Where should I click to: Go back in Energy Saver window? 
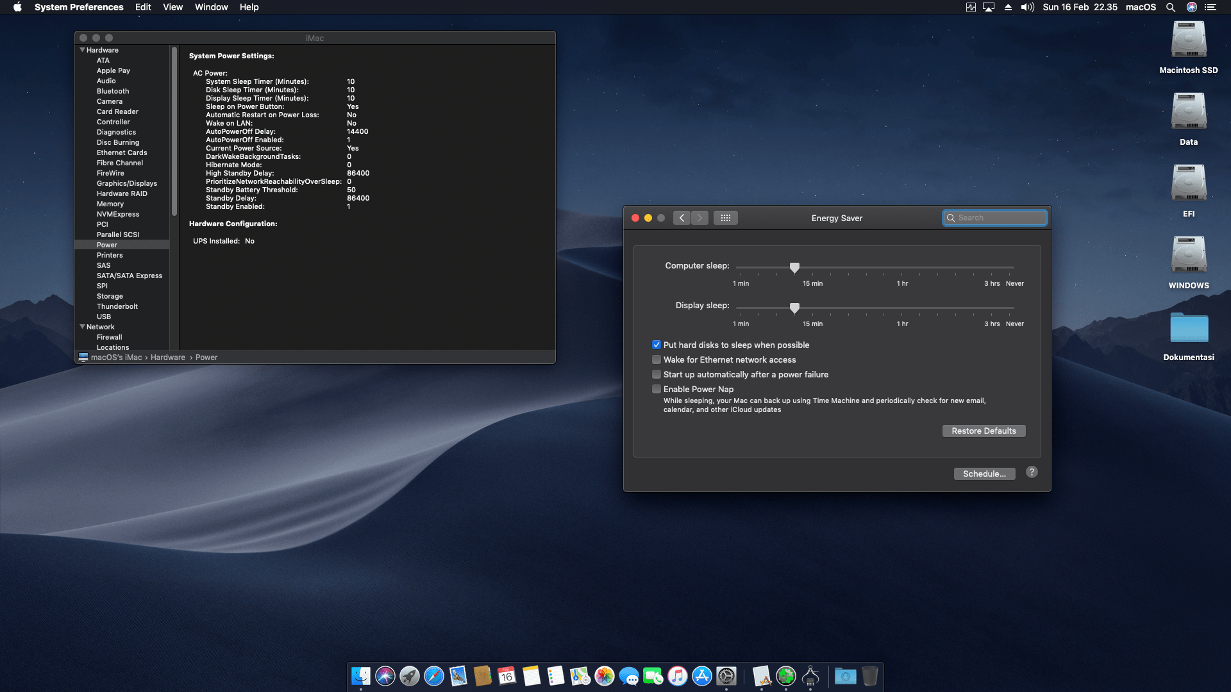(x=682, y=218)
